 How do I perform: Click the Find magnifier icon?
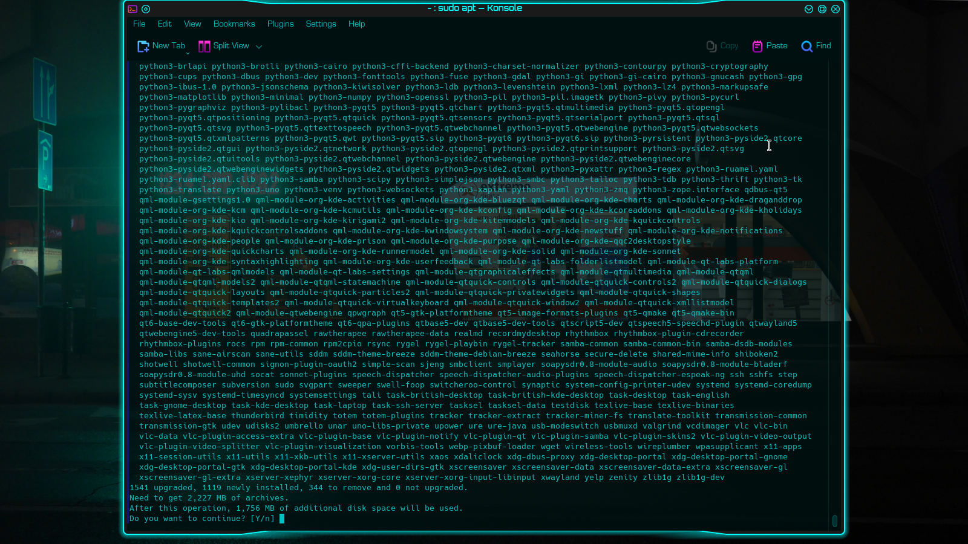806,46
